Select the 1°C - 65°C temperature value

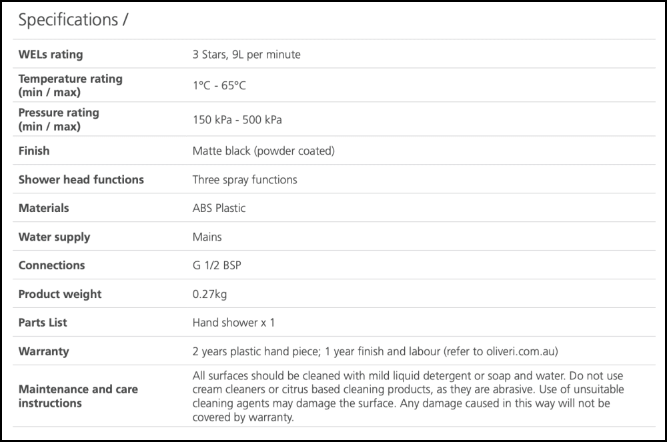point(219,86)
